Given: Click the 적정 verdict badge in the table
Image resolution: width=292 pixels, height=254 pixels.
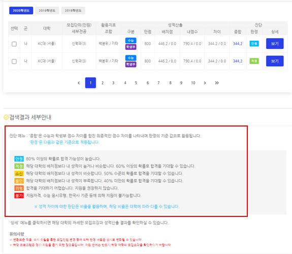Looking at the screenshot, I should point(254,61).
